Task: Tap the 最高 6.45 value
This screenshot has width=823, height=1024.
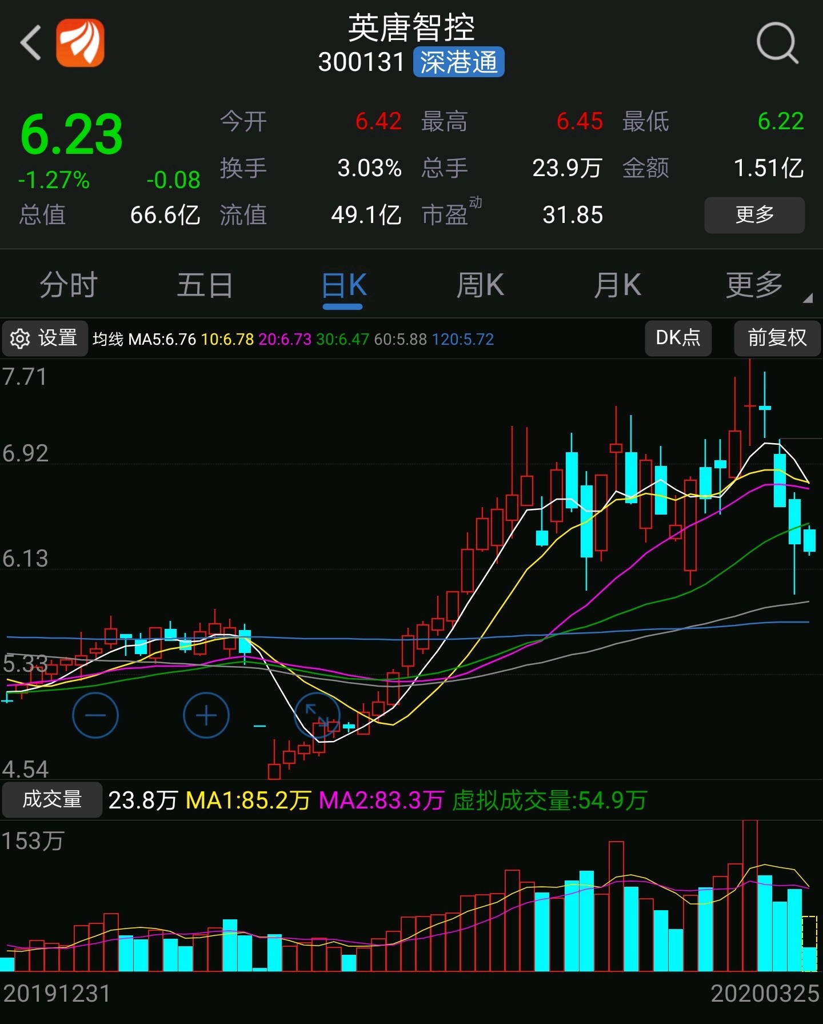Action: click(580, 121)
